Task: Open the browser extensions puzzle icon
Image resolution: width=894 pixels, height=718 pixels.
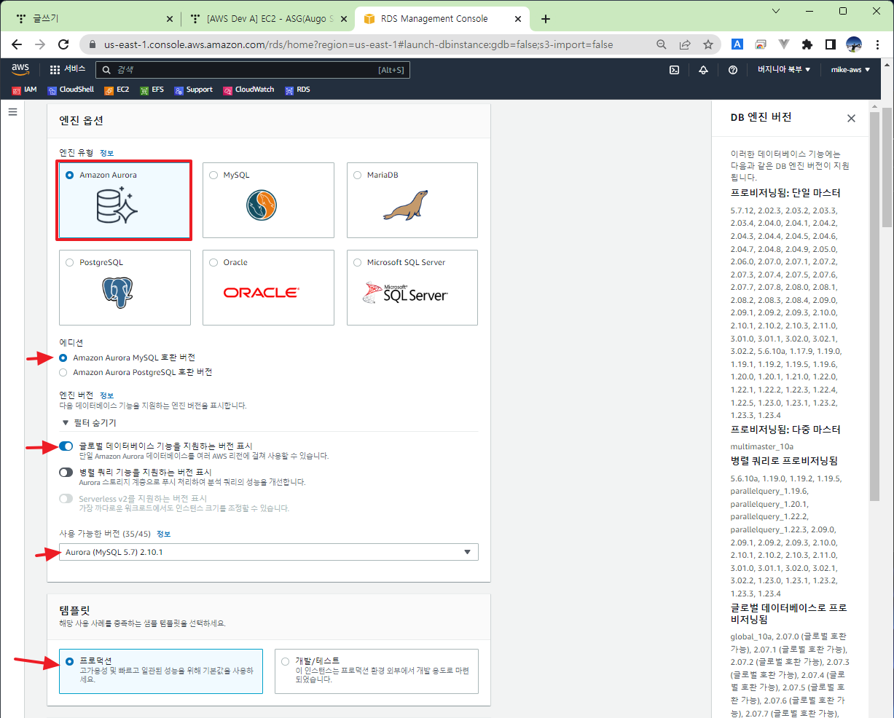Action: click(x=807, y=44)
